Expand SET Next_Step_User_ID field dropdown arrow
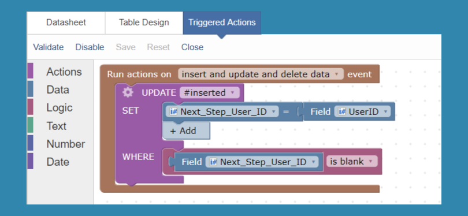Viewport: 468px width, 216px height. [273, 112]
